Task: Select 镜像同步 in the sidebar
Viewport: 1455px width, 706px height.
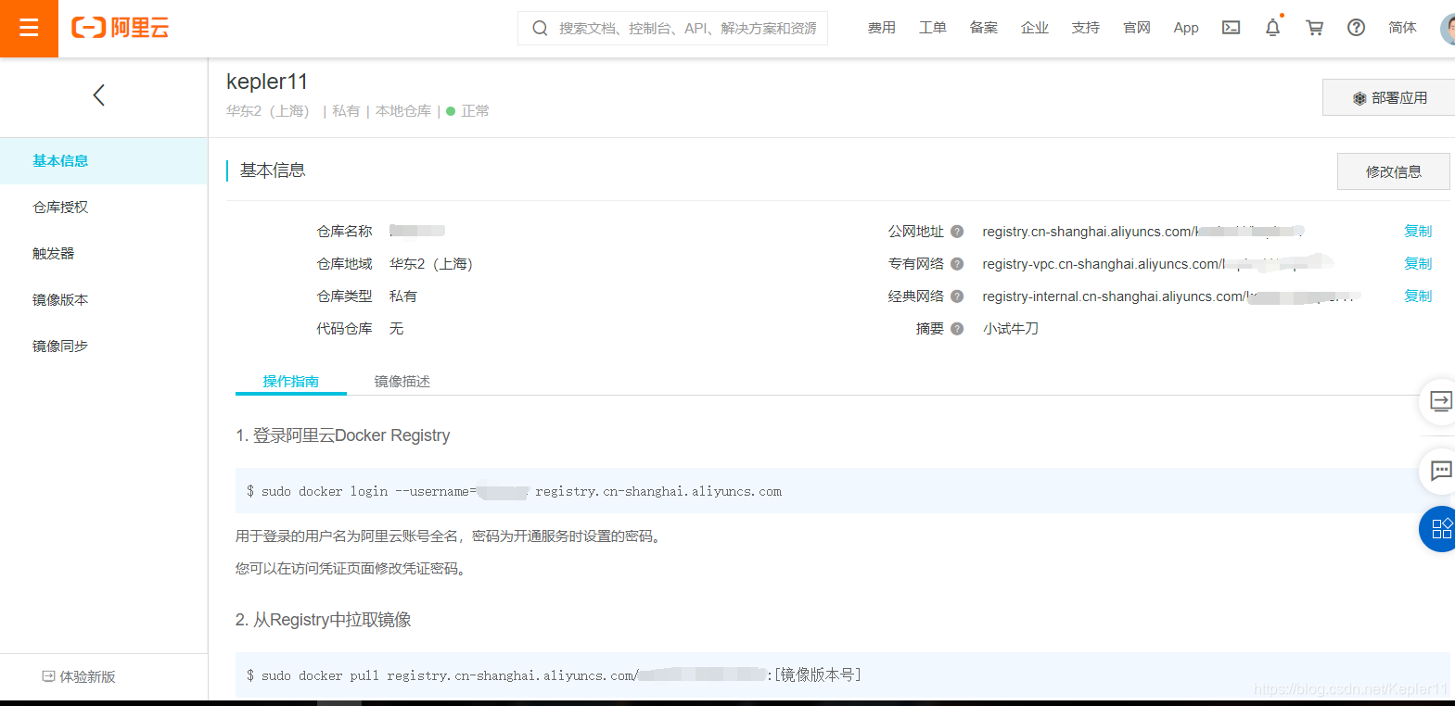Action: click(x=104, y=347)
